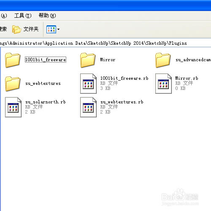
Task: Expand the views dropdown arrow
Action: pyautogui.click(x=58, y=29)
